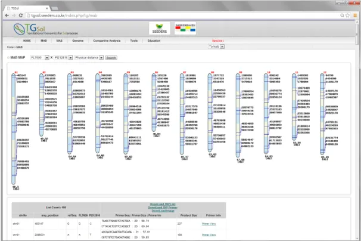
Task: Open Primer View for SNP 465147 row
Action: pyautogui.click(x=209, y=224)
